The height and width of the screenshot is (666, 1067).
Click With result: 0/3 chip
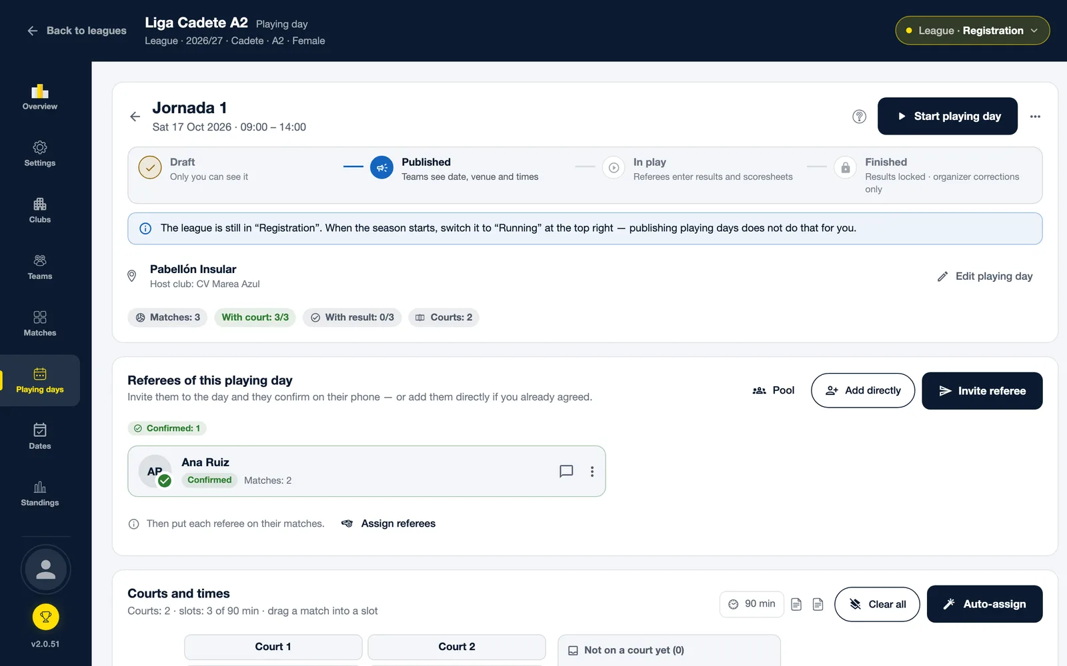pos(352,318)
